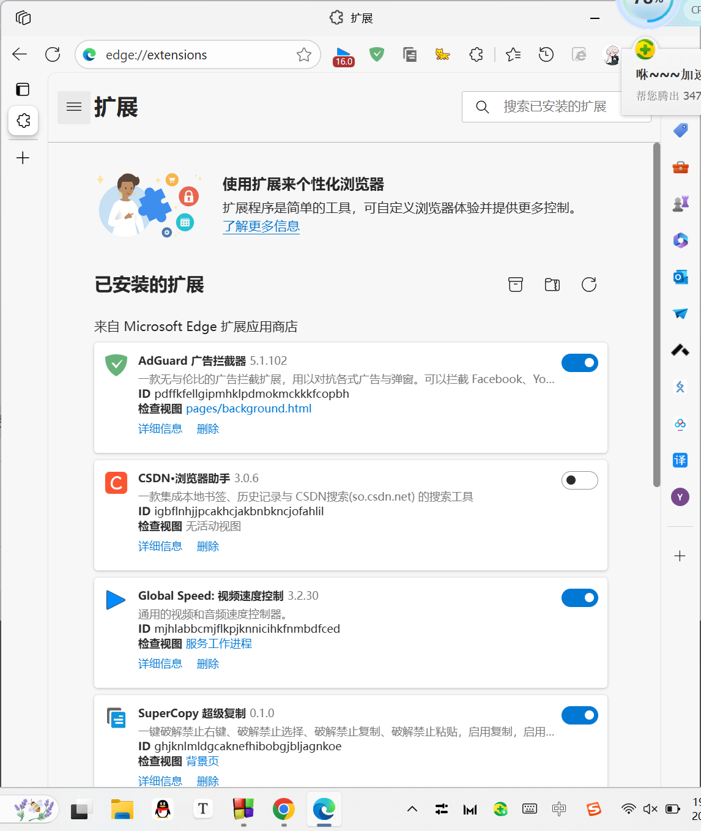This screenshot has height=831, width=701.
Task: Select the Extensions vertical tab
Action: (x=23, y=121)
